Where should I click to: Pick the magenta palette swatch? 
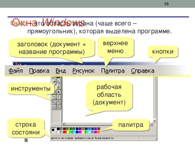[x=80, y=132]
